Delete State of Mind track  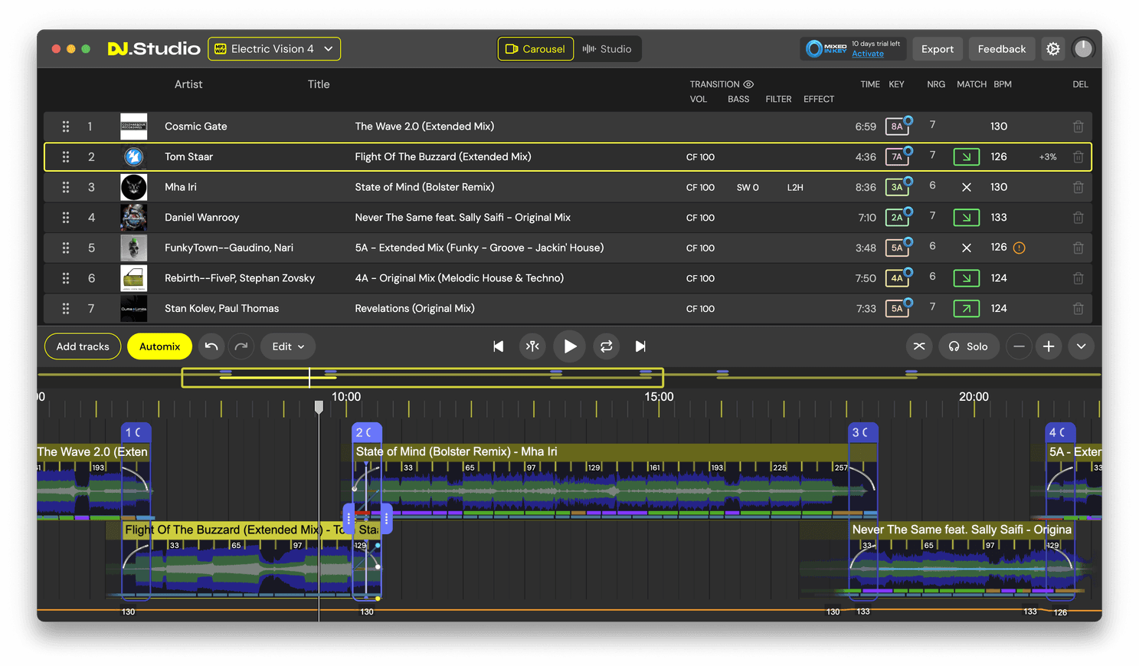coord(1078,187)
